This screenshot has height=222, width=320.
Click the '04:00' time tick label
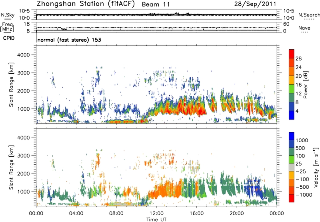76,214
